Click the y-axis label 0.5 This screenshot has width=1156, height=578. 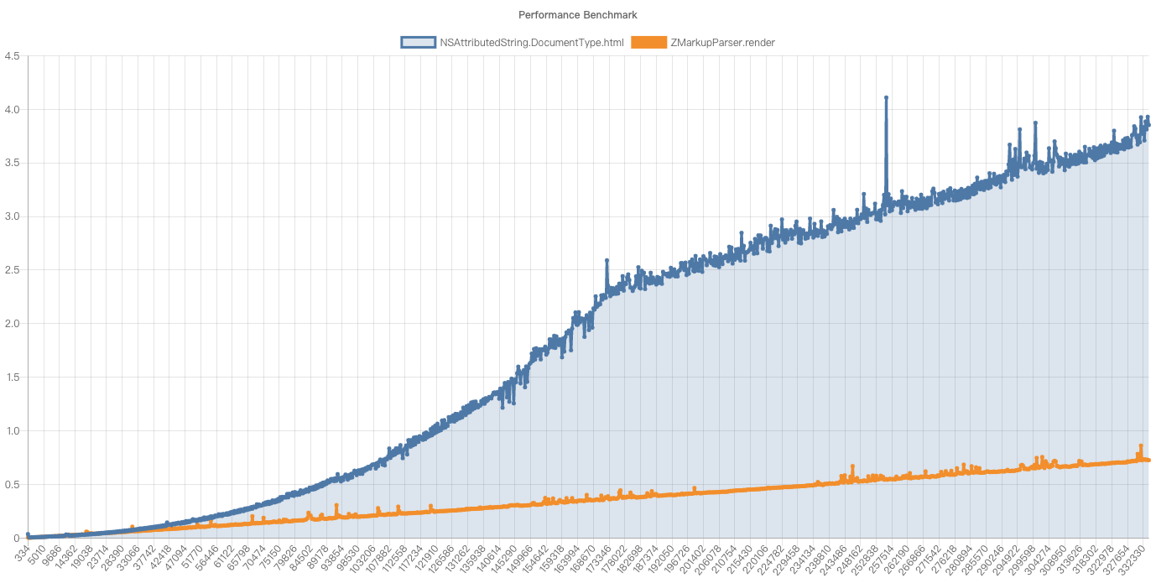pyautogui.click(x=12, y=482)
